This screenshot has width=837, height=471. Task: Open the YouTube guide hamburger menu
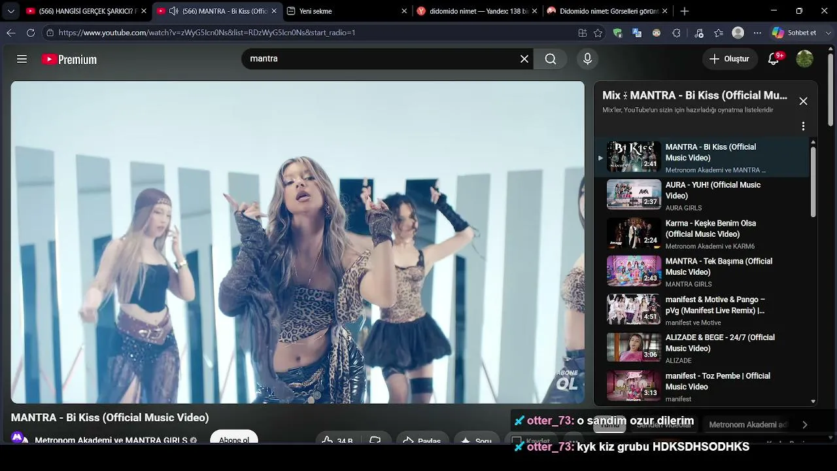[x=22, y=59]
